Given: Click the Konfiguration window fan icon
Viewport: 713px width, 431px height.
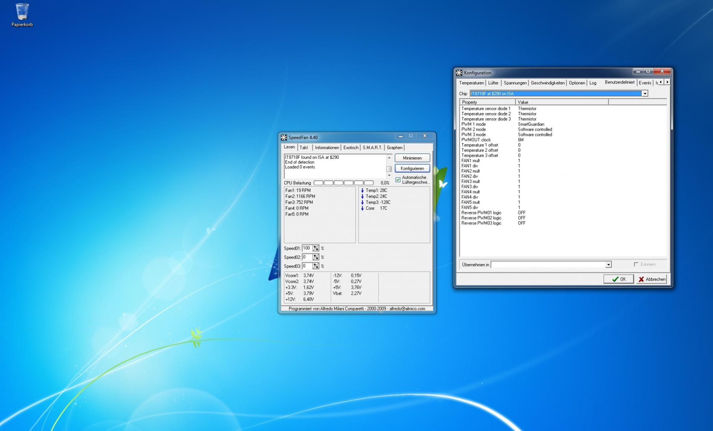Looking at the screenshot, I should coord(459,73).
